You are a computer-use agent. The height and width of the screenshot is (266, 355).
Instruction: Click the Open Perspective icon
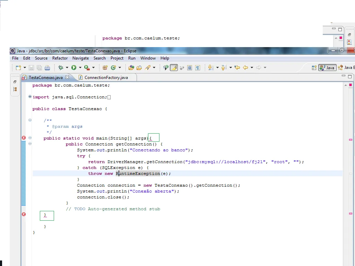pos(314,68)
